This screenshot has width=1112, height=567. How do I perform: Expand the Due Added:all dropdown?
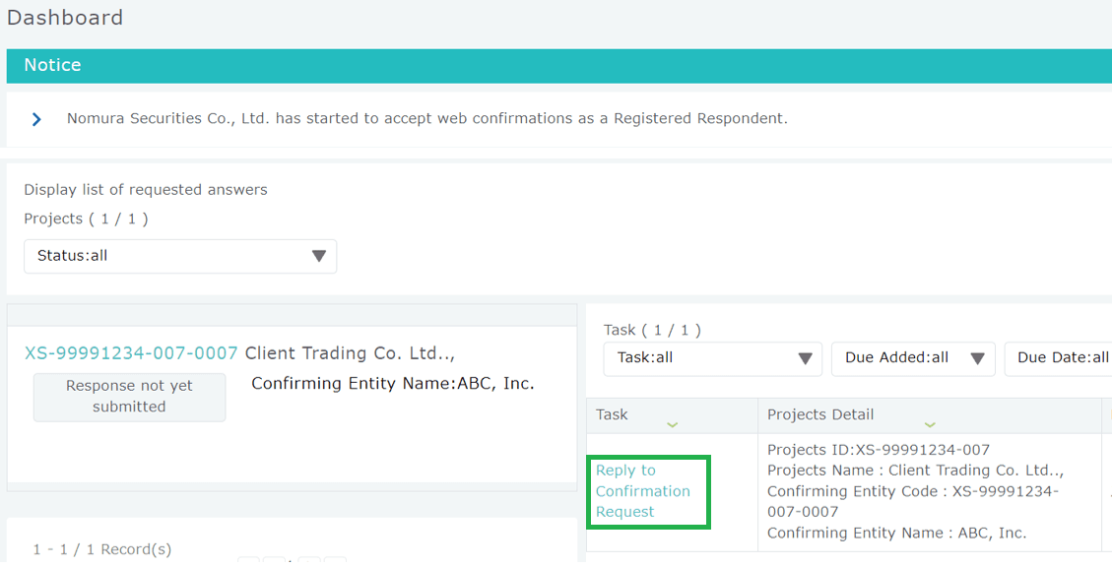click(913, 358)
